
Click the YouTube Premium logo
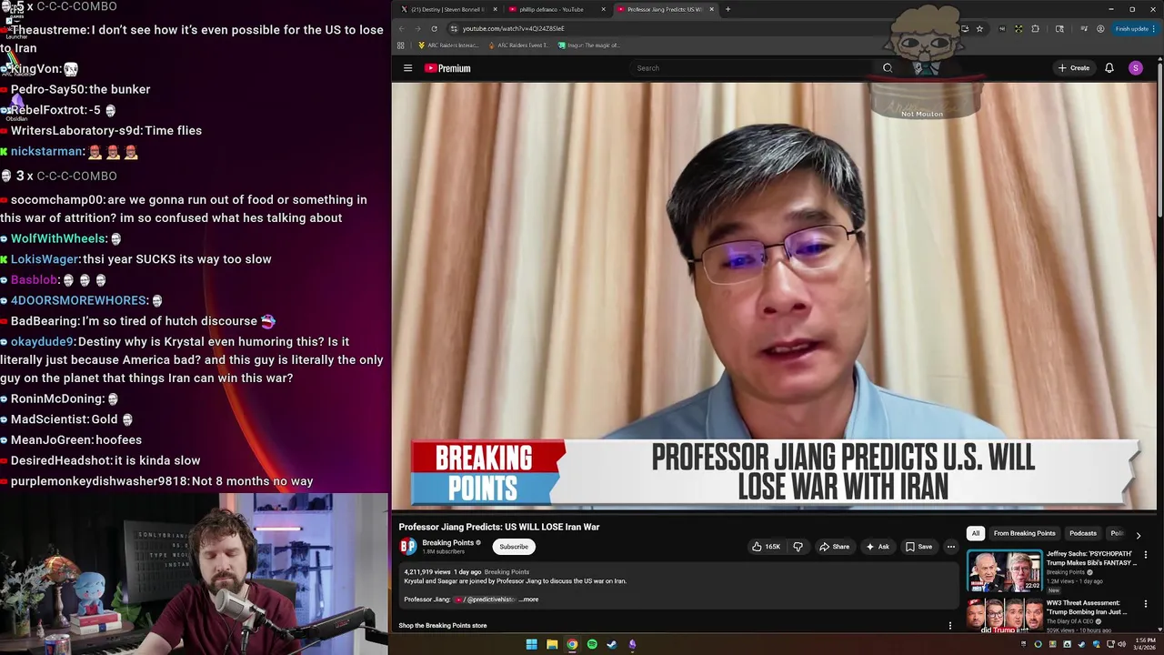(x=447, y=68)
